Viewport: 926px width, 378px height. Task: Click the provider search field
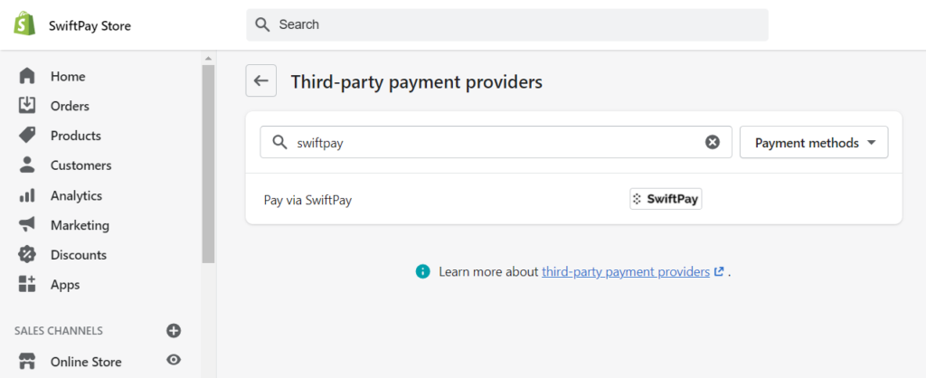pos(496,142)
